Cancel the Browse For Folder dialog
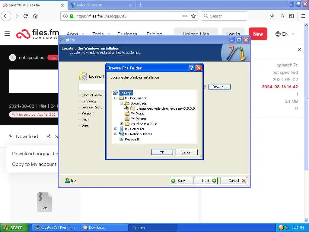Viewport: 309px width, 232px height. (x=186, y=152)
